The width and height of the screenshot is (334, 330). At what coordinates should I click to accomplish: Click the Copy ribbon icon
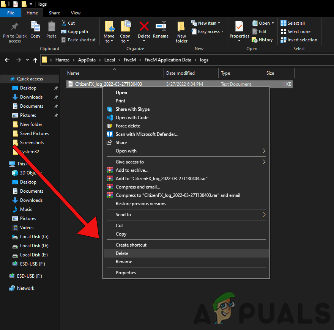point(35,27)
